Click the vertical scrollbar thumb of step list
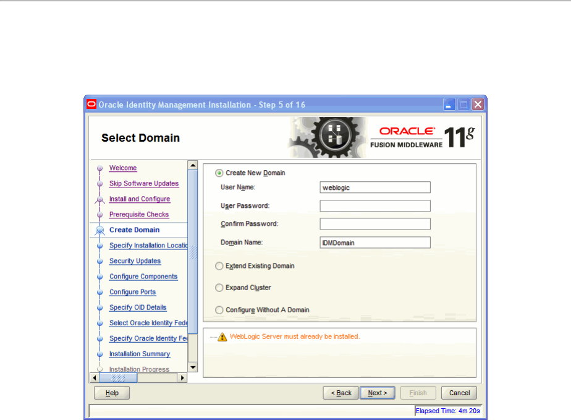The height and width of the screenshot is (420, 571). [x=193, y=252]
